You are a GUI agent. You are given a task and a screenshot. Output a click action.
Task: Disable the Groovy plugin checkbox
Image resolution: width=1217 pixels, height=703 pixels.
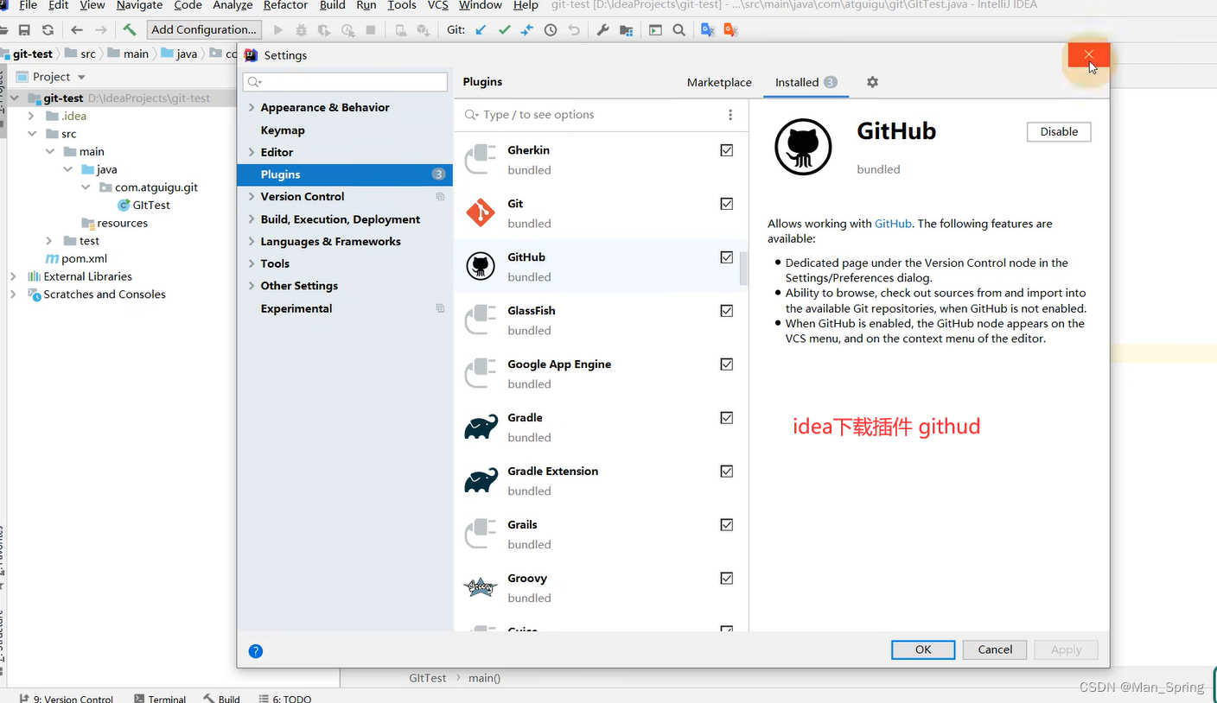727,579
